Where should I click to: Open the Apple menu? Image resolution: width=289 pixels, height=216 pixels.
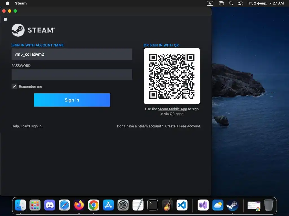7,3
